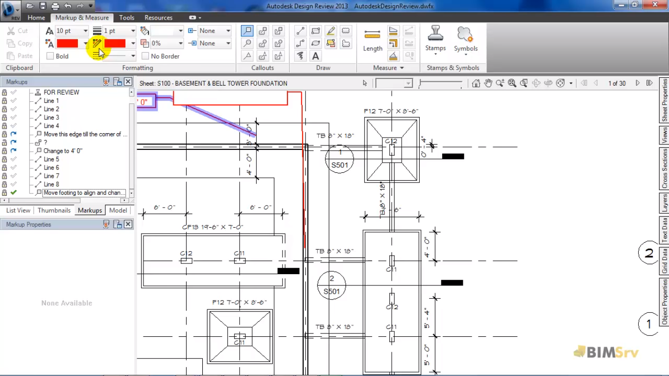669x376 pixels.
Task: Select the circle callout tool
Action: click(247, 44)
